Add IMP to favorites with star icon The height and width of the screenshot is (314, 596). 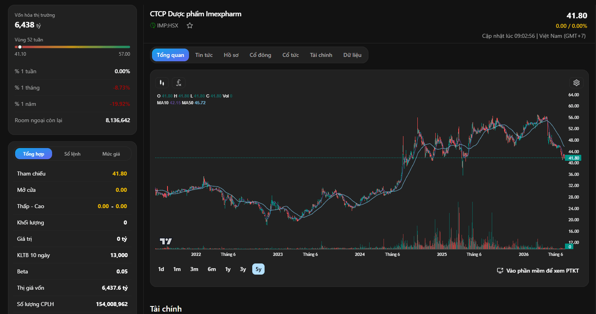click(x=190, y=25)
